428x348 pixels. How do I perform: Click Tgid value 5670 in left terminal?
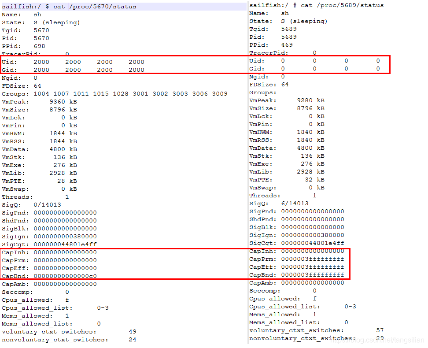pos(41,30)
